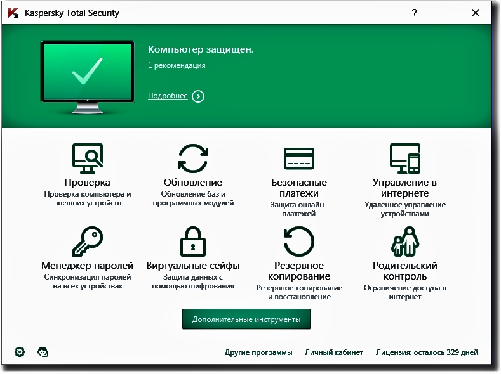
Task: Click the Менеджер паролей heading
Action: tap(87, 266)
